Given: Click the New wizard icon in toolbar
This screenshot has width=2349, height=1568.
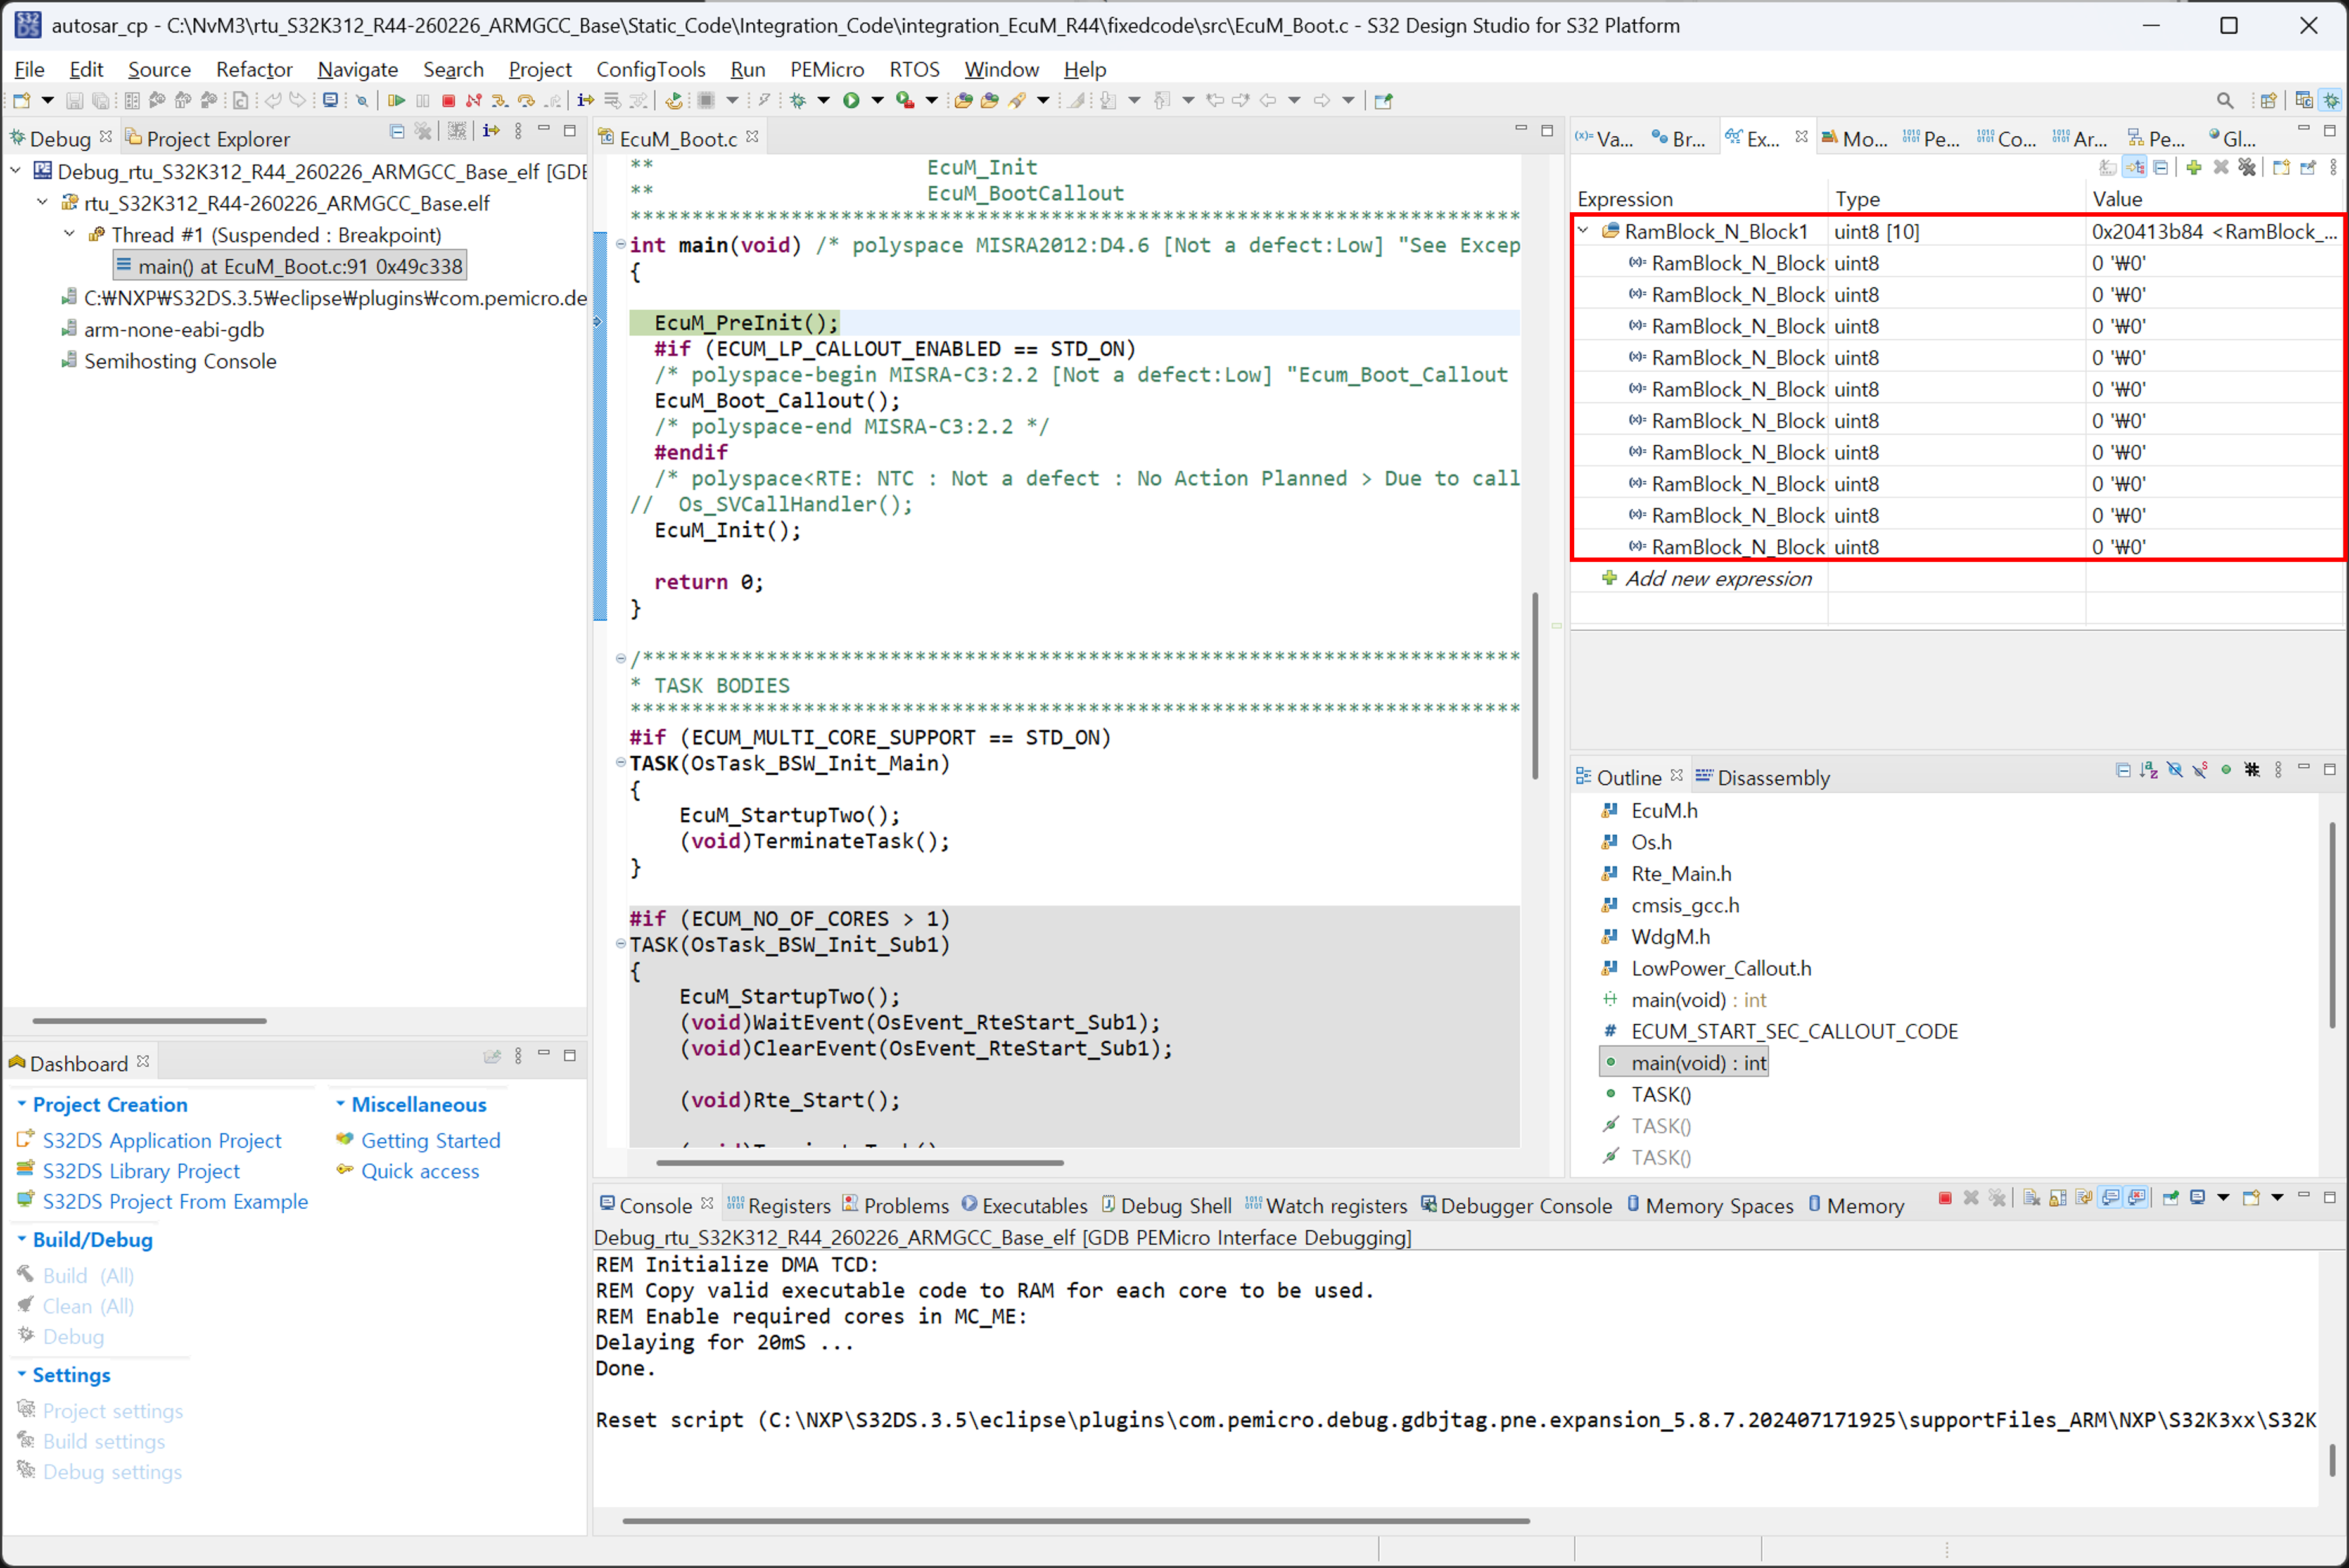Looking at the screenshot, I should (x=21, y=100).
